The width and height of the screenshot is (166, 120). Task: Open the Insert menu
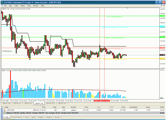[16, 6]
